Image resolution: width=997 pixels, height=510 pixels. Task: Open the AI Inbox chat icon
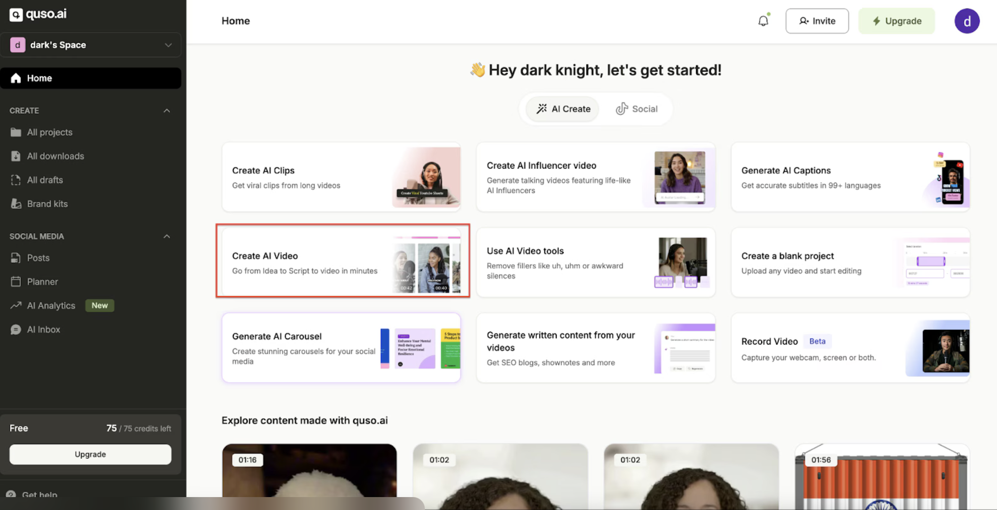point(16,330)
